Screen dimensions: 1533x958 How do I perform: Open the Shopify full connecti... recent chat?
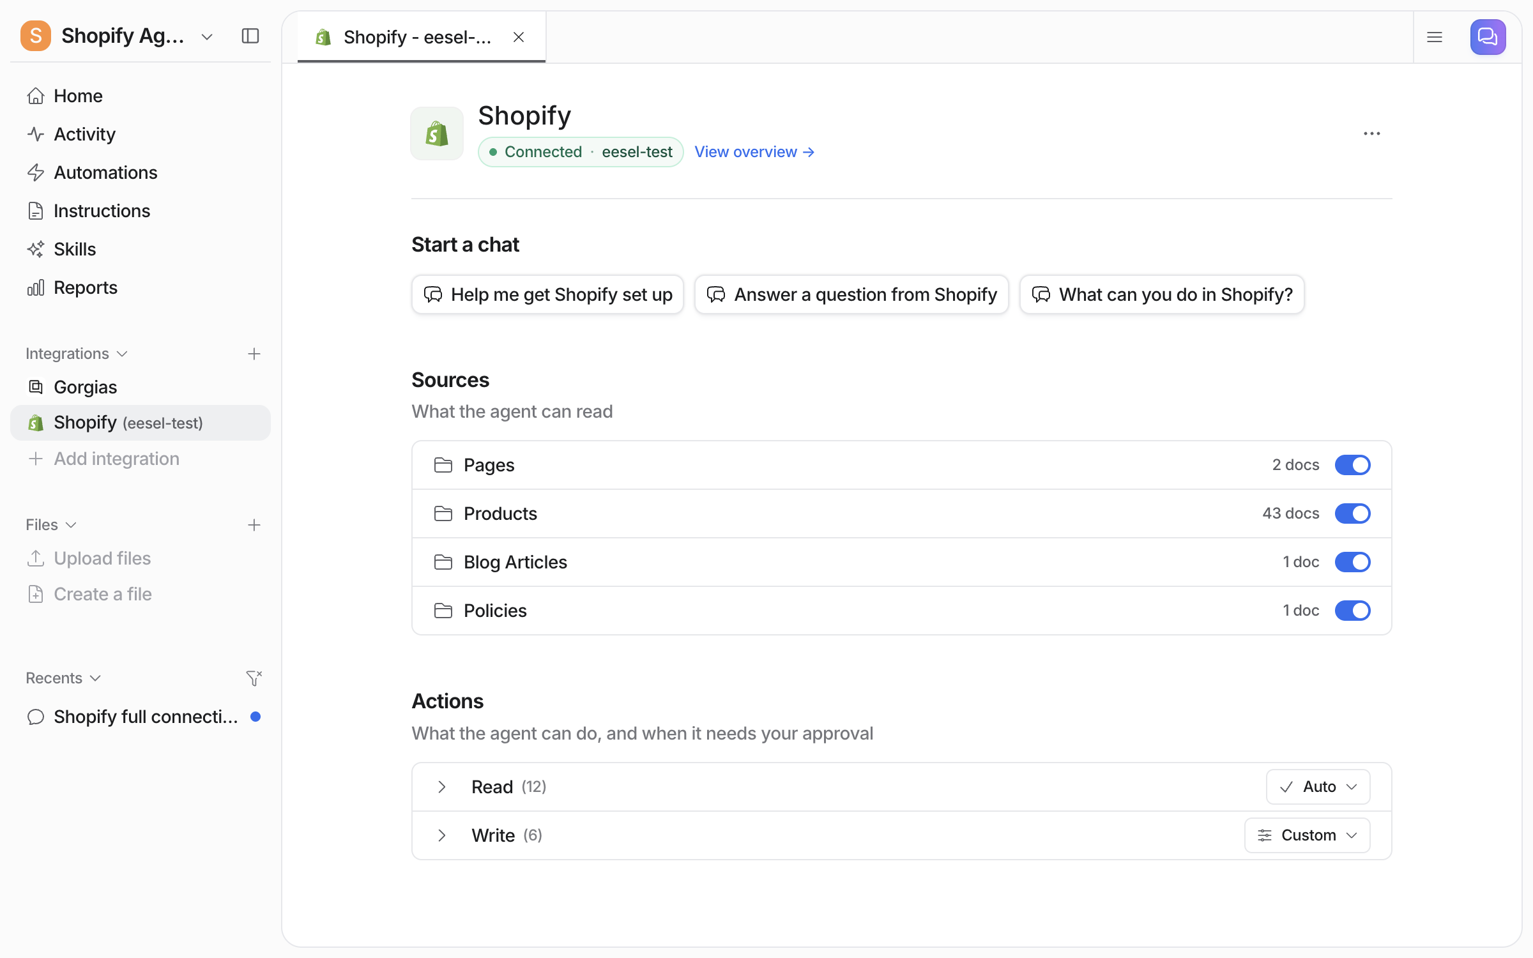tap(141, 717)
